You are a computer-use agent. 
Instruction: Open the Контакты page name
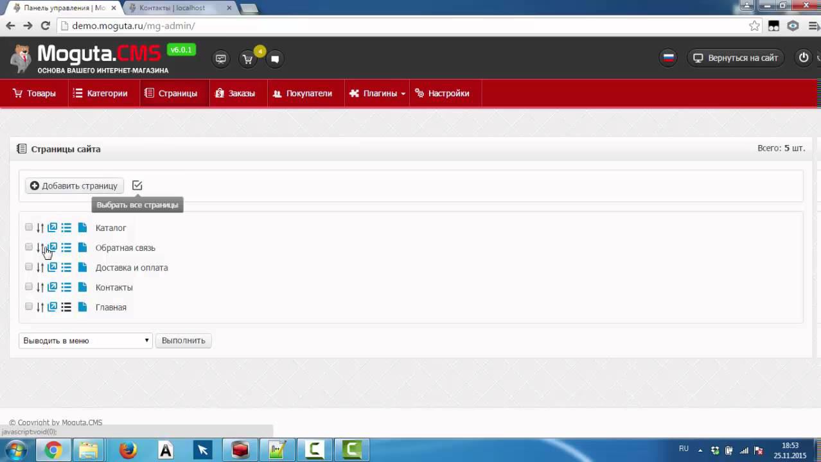pos(114,287)
